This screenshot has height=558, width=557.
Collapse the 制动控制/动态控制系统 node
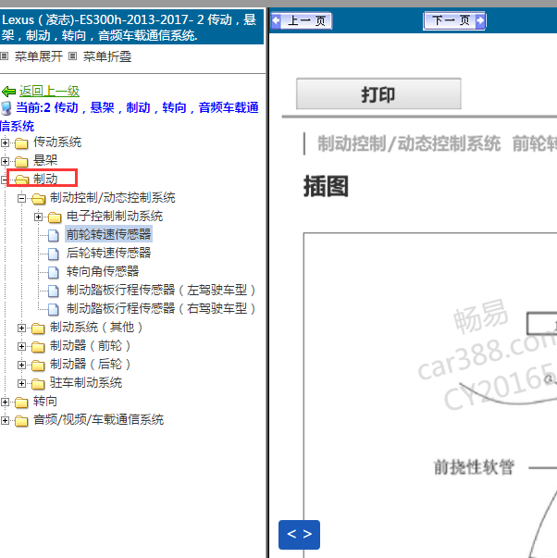[x=21, y=198]
